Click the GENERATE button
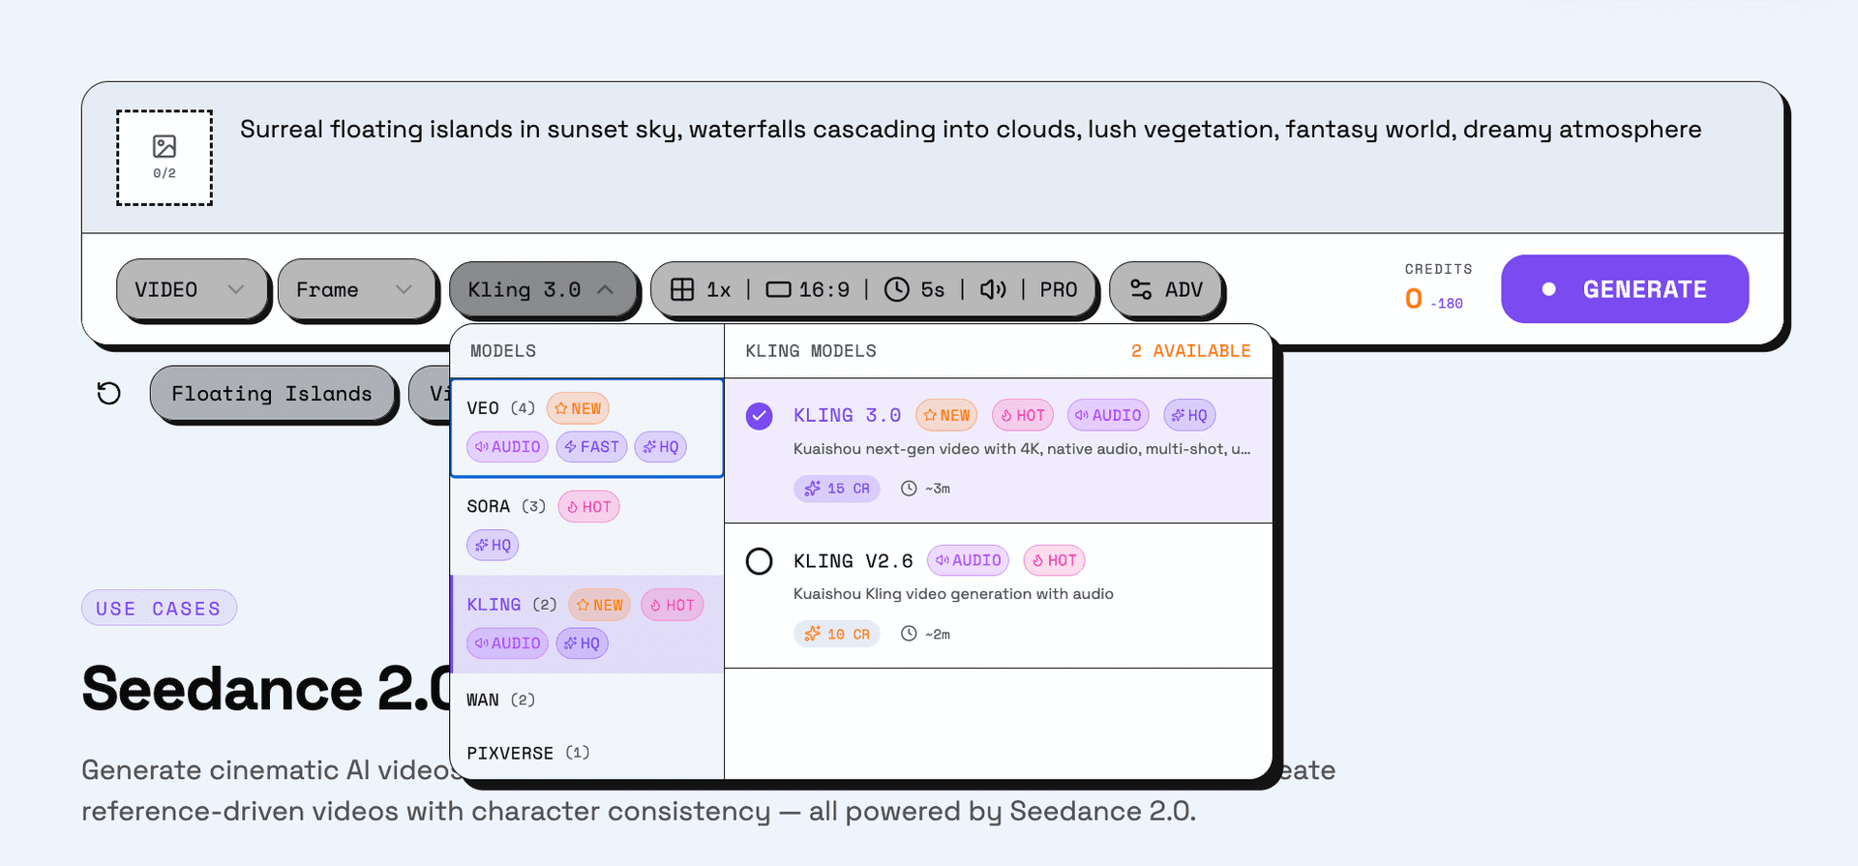This screenshot has height=866, width=1858. pos(1625,289)
